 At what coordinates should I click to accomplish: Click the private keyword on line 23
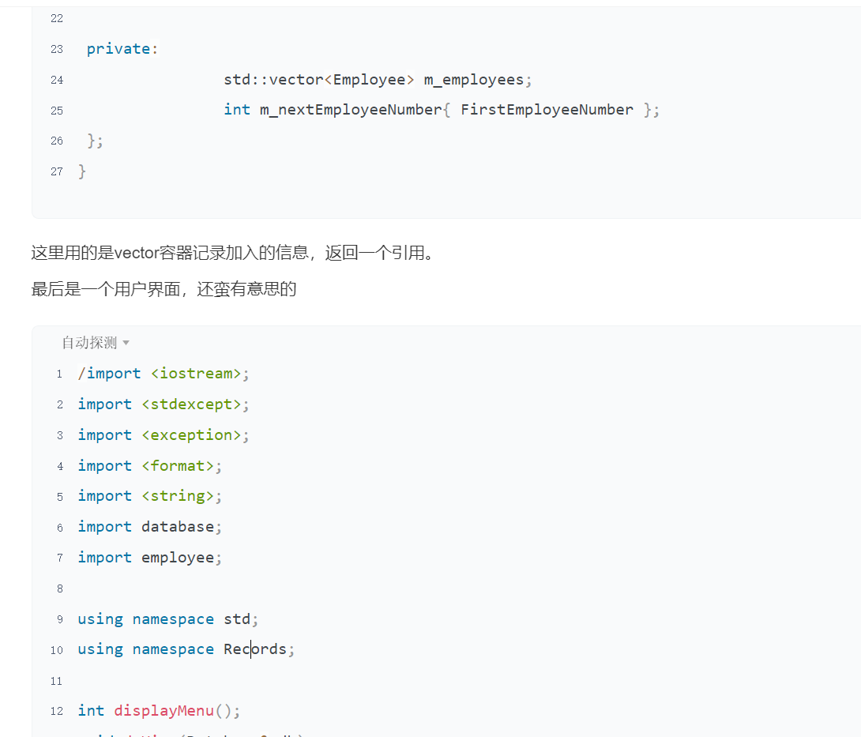point(118,49)
